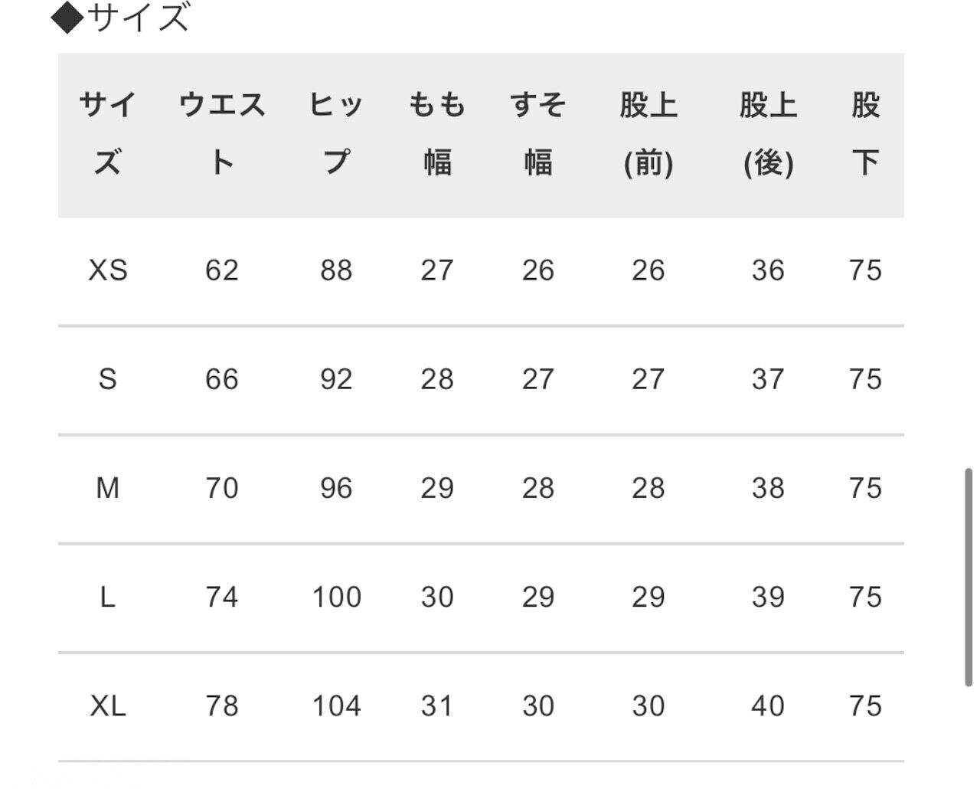The image size is (980, 789).
Task: Click the M waist value 70
Action: 222,488
